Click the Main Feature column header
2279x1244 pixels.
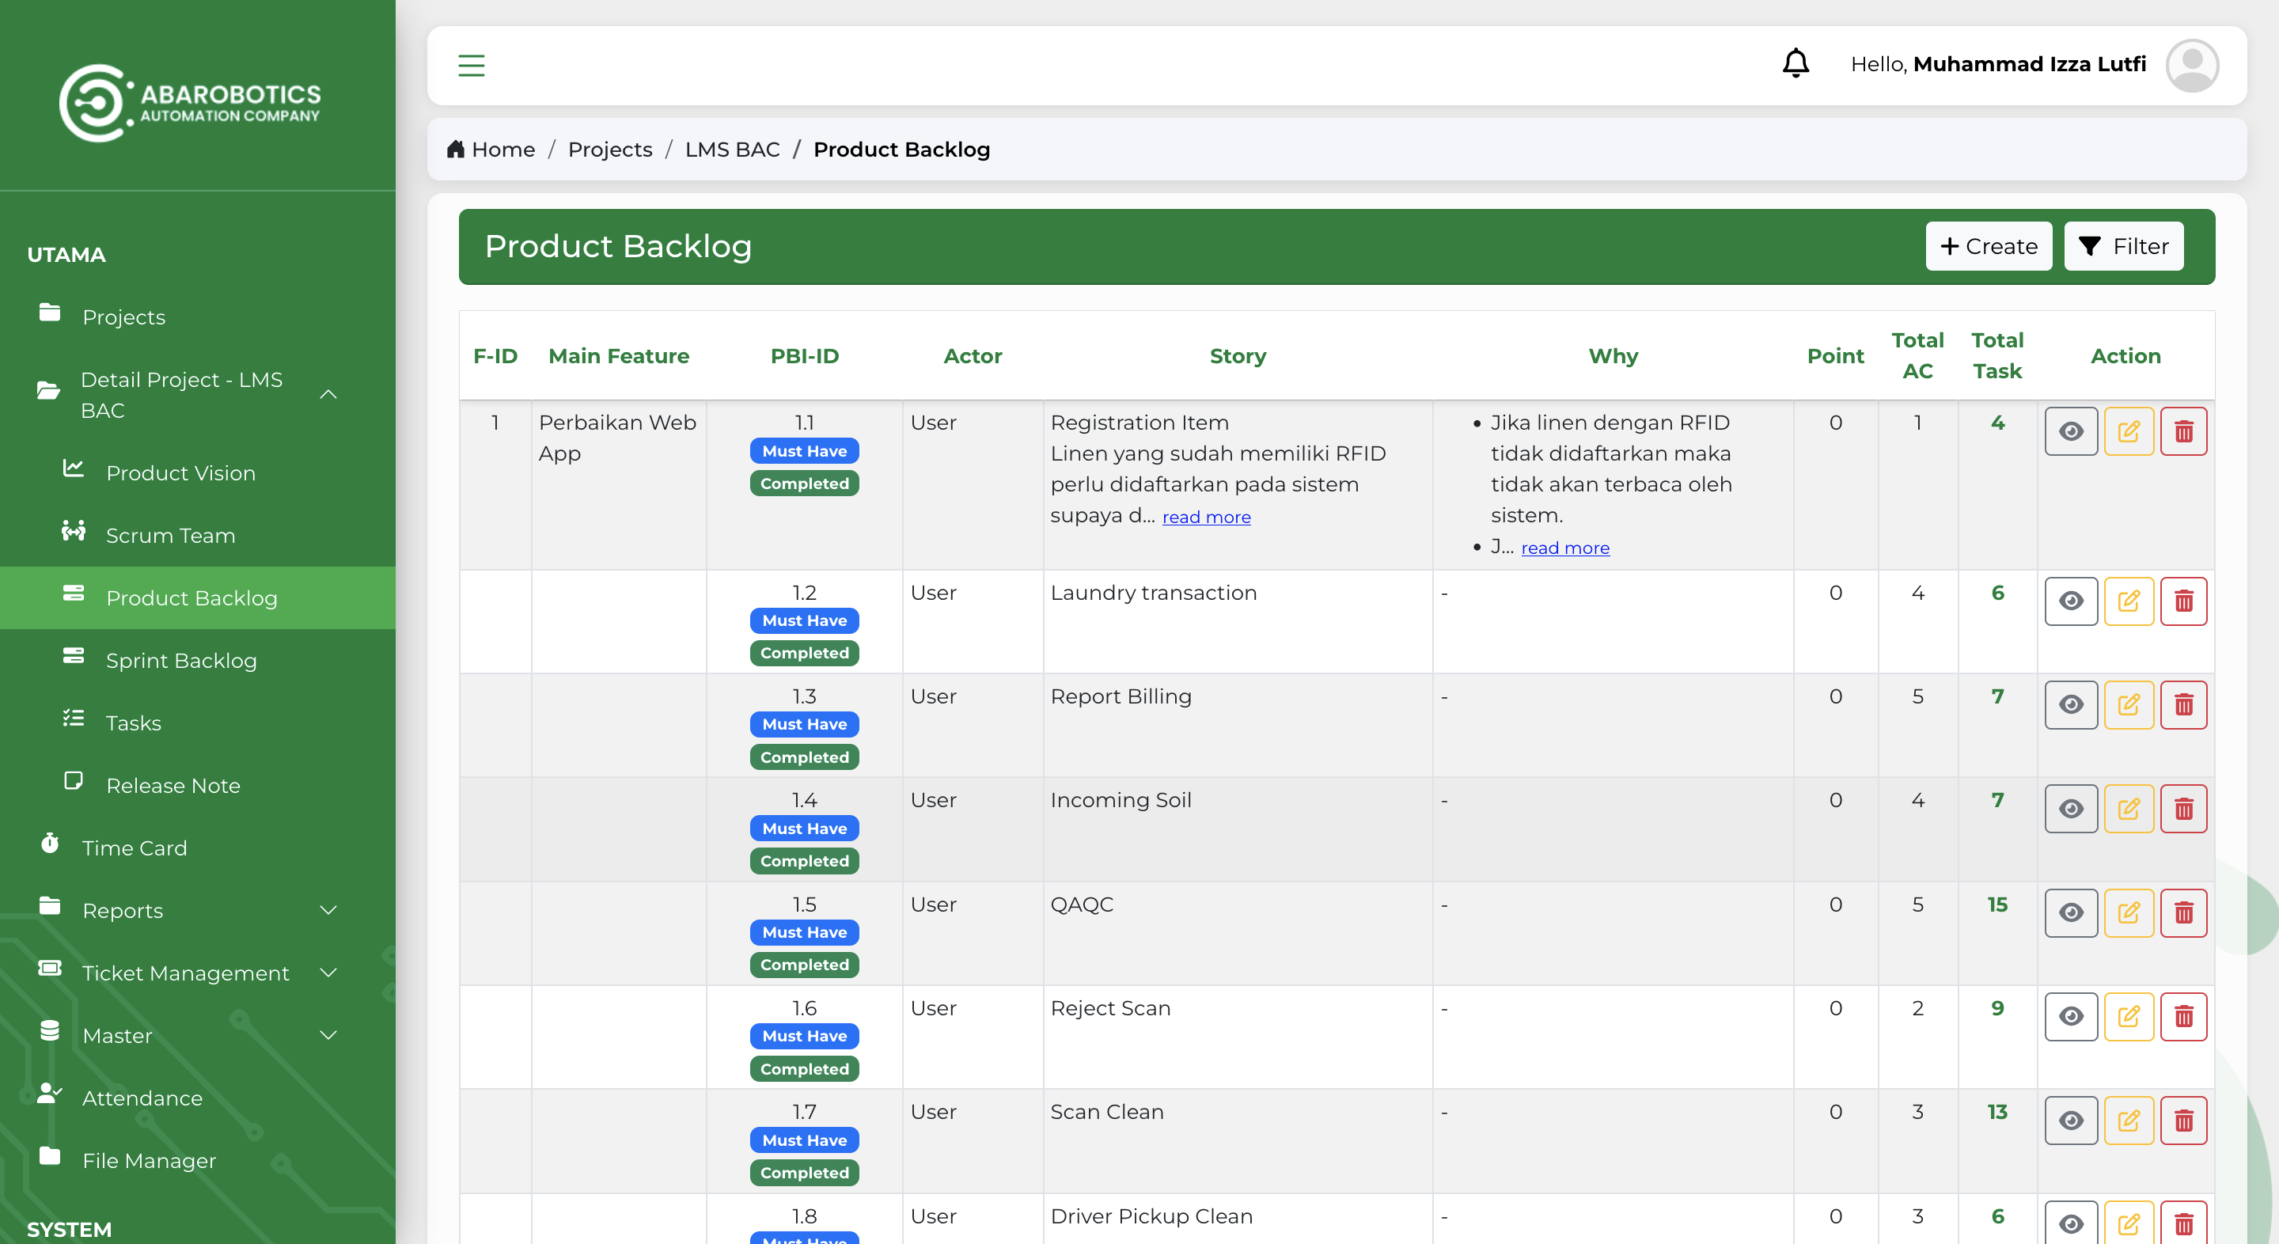point(618,355)
